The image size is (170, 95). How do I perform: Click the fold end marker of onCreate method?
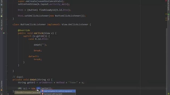click(x=7, y=19)
